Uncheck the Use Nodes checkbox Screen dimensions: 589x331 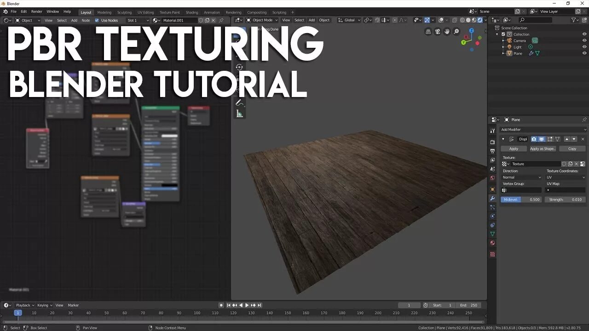tap(96, 20)
